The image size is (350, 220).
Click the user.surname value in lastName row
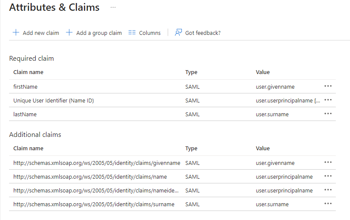tap(272, 114)
